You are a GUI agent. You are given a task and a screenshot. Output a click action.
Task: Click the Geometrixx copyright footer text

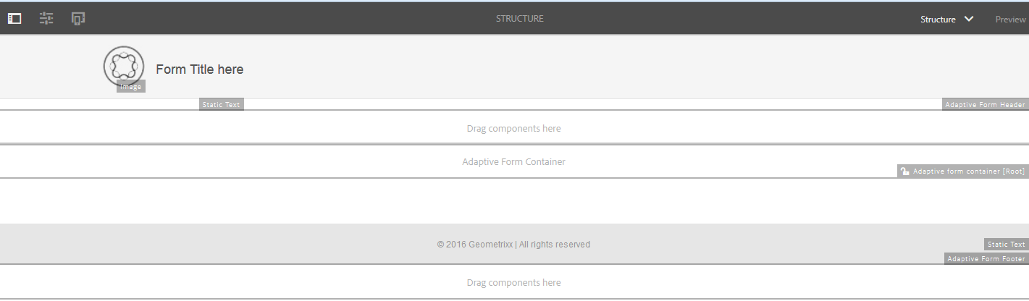pyautogui.click(x=513, y=245)
